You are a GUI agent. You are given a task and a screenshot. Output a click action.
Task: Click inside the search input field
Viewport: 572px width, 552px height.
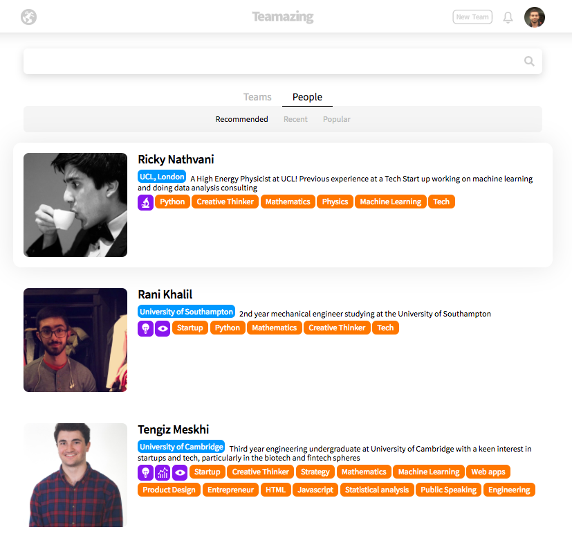270,61
